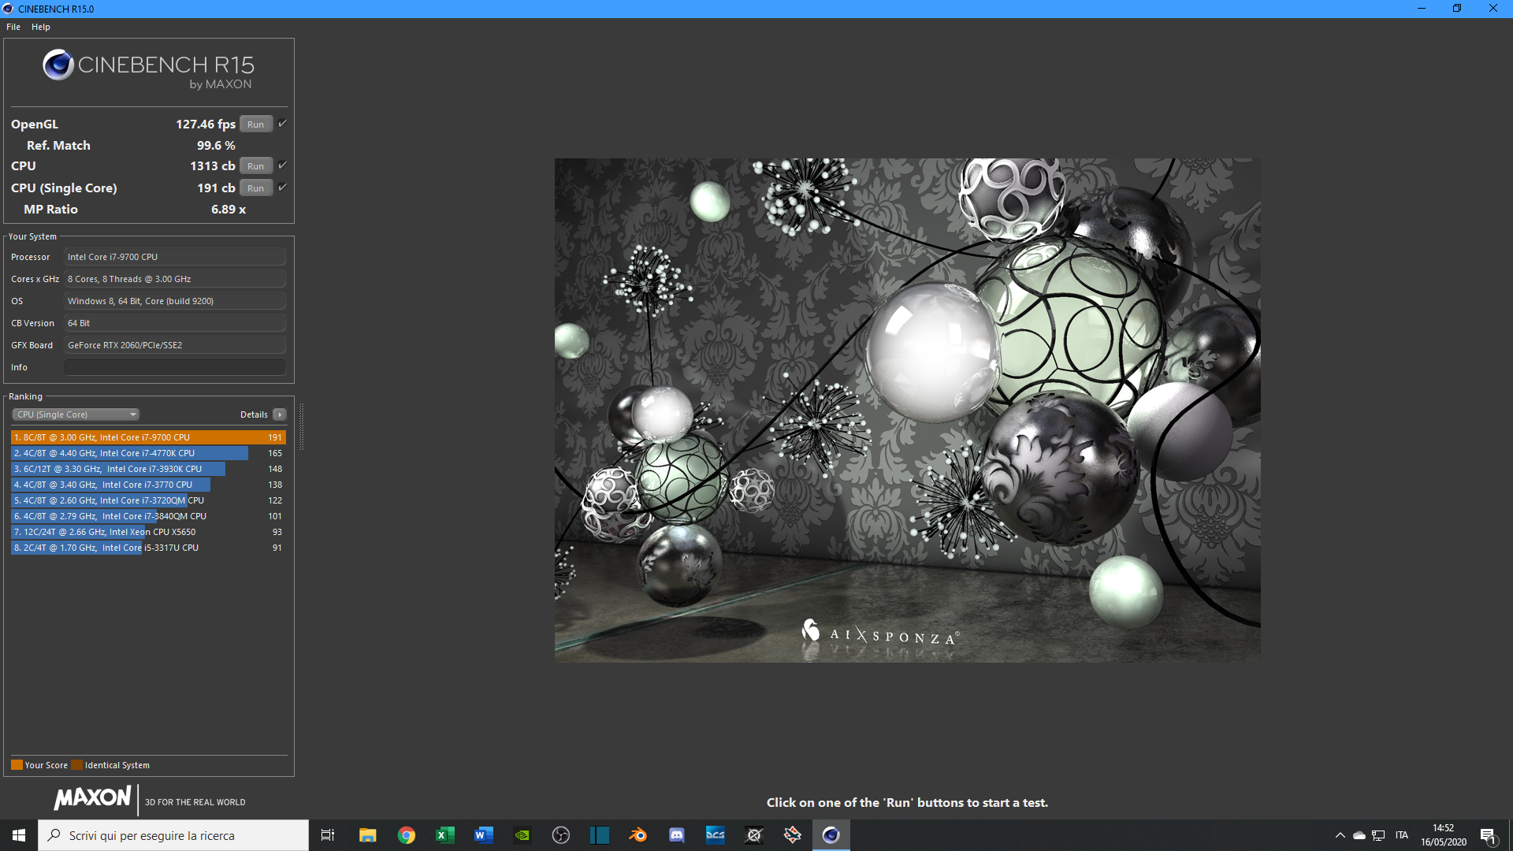Screen dimensions: 1513x851
Task: Toggle the OpenGL test checkbox
Action: pyautogui.click(x=282, y=124)
